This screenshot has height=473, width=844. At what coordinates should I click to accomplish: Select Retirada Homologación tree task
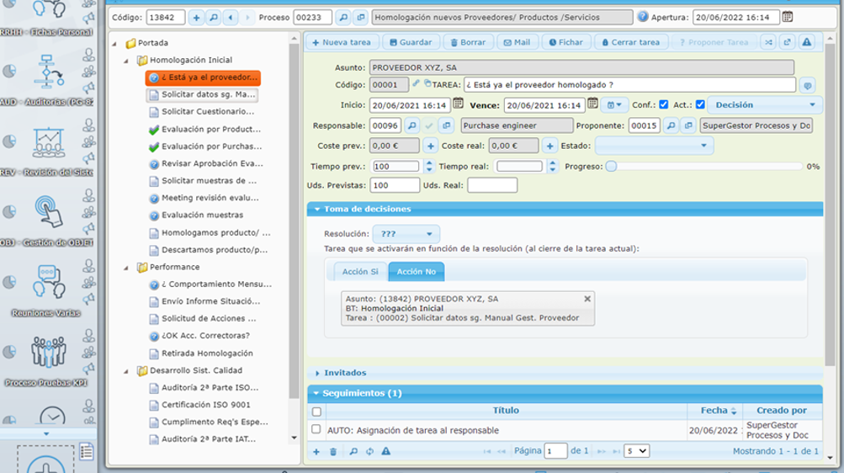[207, 353]
